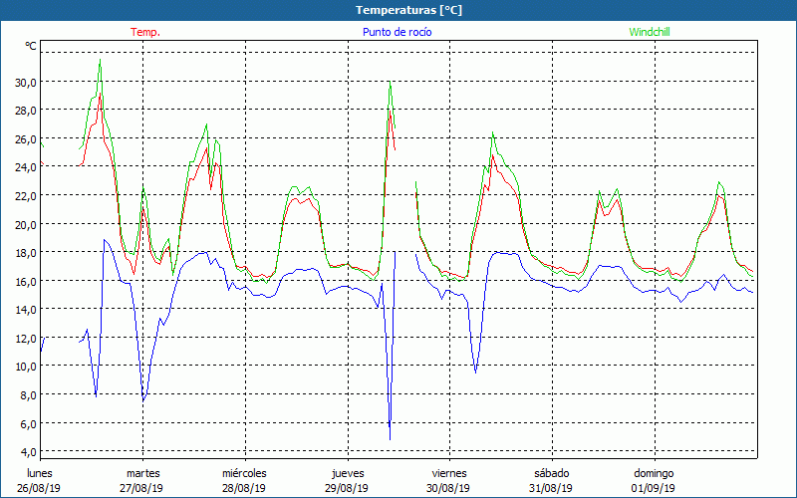Click the dew point minimum spike on jueves
Screen dimensions: 797x498
[x=390, y=438]
